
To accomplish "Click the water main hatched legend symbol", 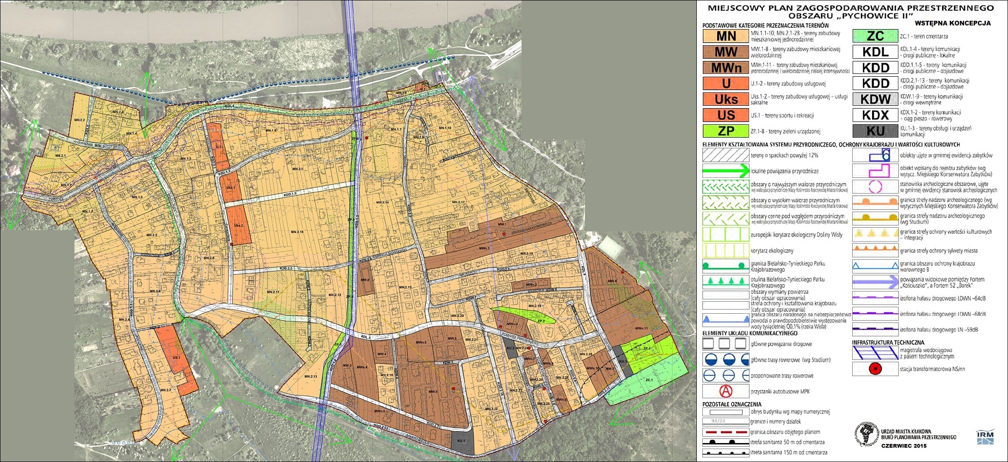I will tap(875, 353).
